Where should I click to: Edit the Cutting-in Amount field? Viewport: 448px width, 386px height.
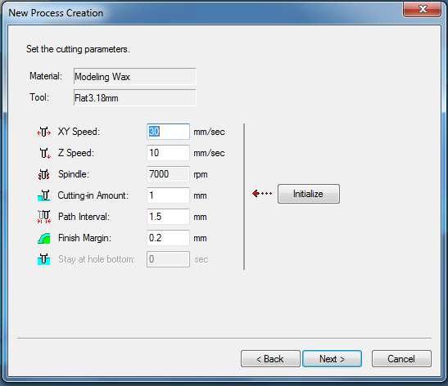click(x=168, y=195)
